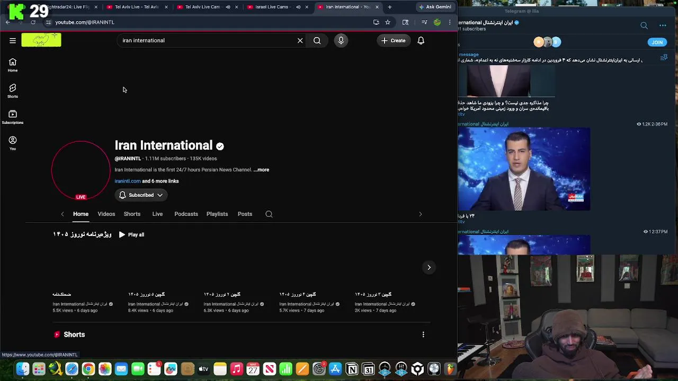Screen dimensions: 678x381
Task: Open Chrome media control icon
Action: 424,22
